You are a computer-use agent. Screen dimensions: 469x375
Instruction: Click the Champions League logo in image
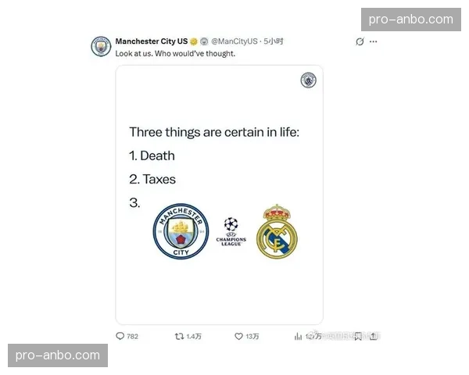(231, 232)
